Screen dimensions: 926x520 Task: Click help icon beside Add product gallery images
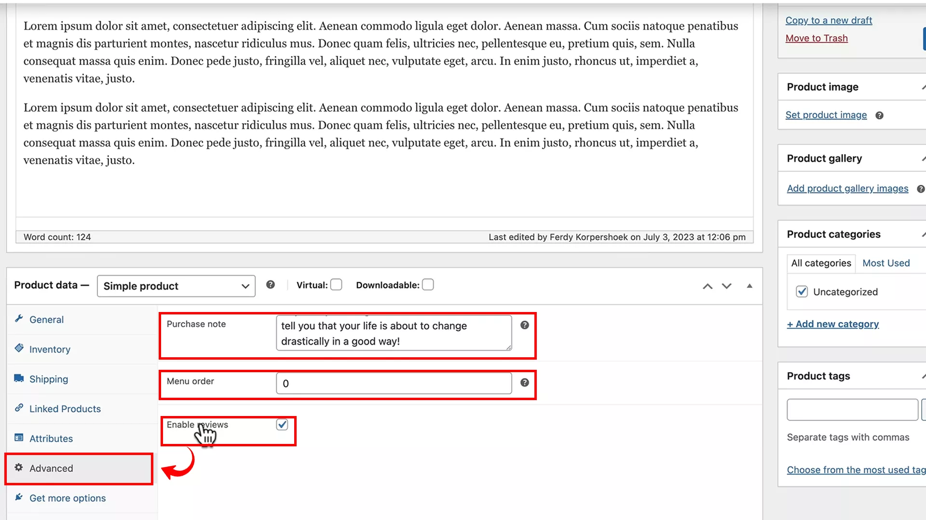(x=920, y=189)
